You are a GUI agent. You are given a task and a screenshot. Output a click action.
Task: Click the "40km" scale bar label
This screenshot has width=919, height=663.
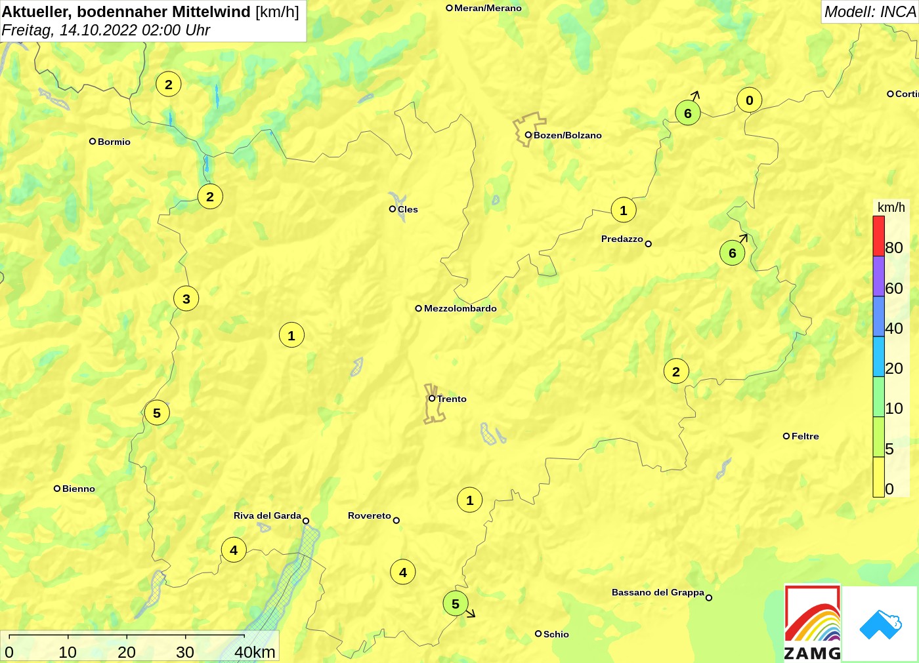(x=255, y=652)
